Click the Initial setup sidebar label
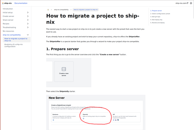The height and width of the screenshot is (130, 194). [x=8, y=13]
